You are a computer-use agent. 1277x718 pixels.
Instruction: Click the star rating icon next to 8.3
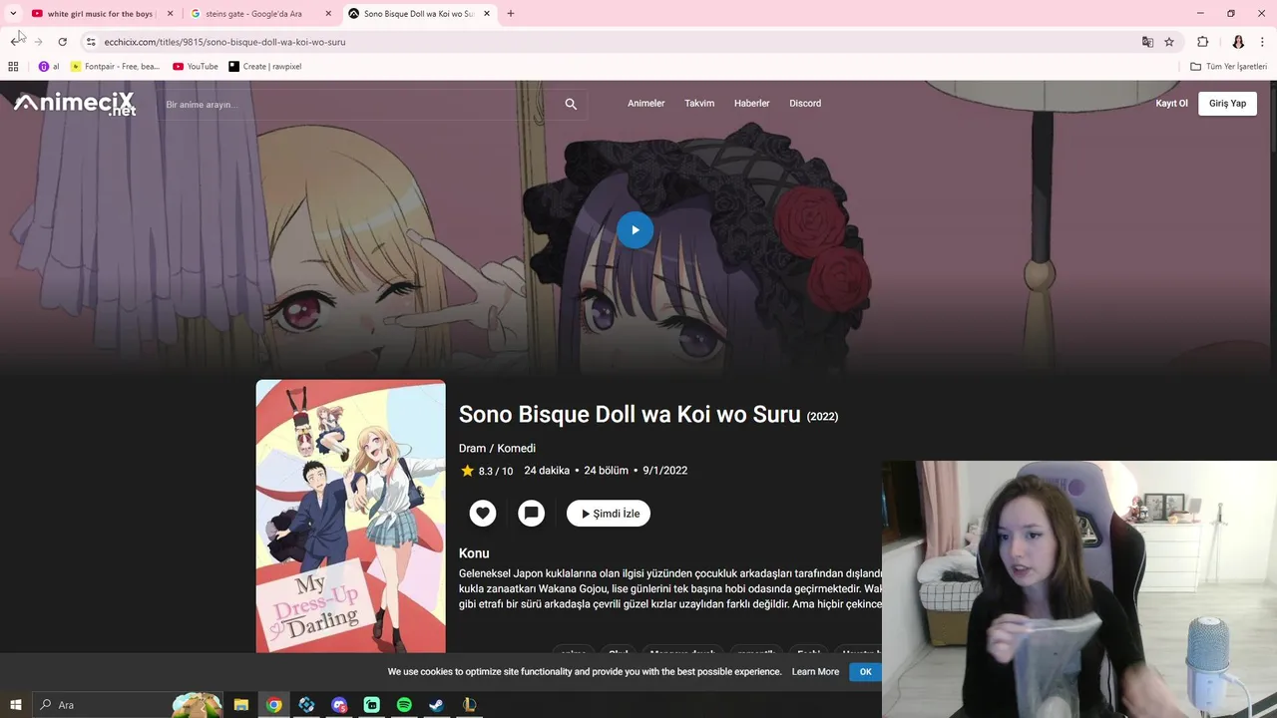click(x=467, y=471)
